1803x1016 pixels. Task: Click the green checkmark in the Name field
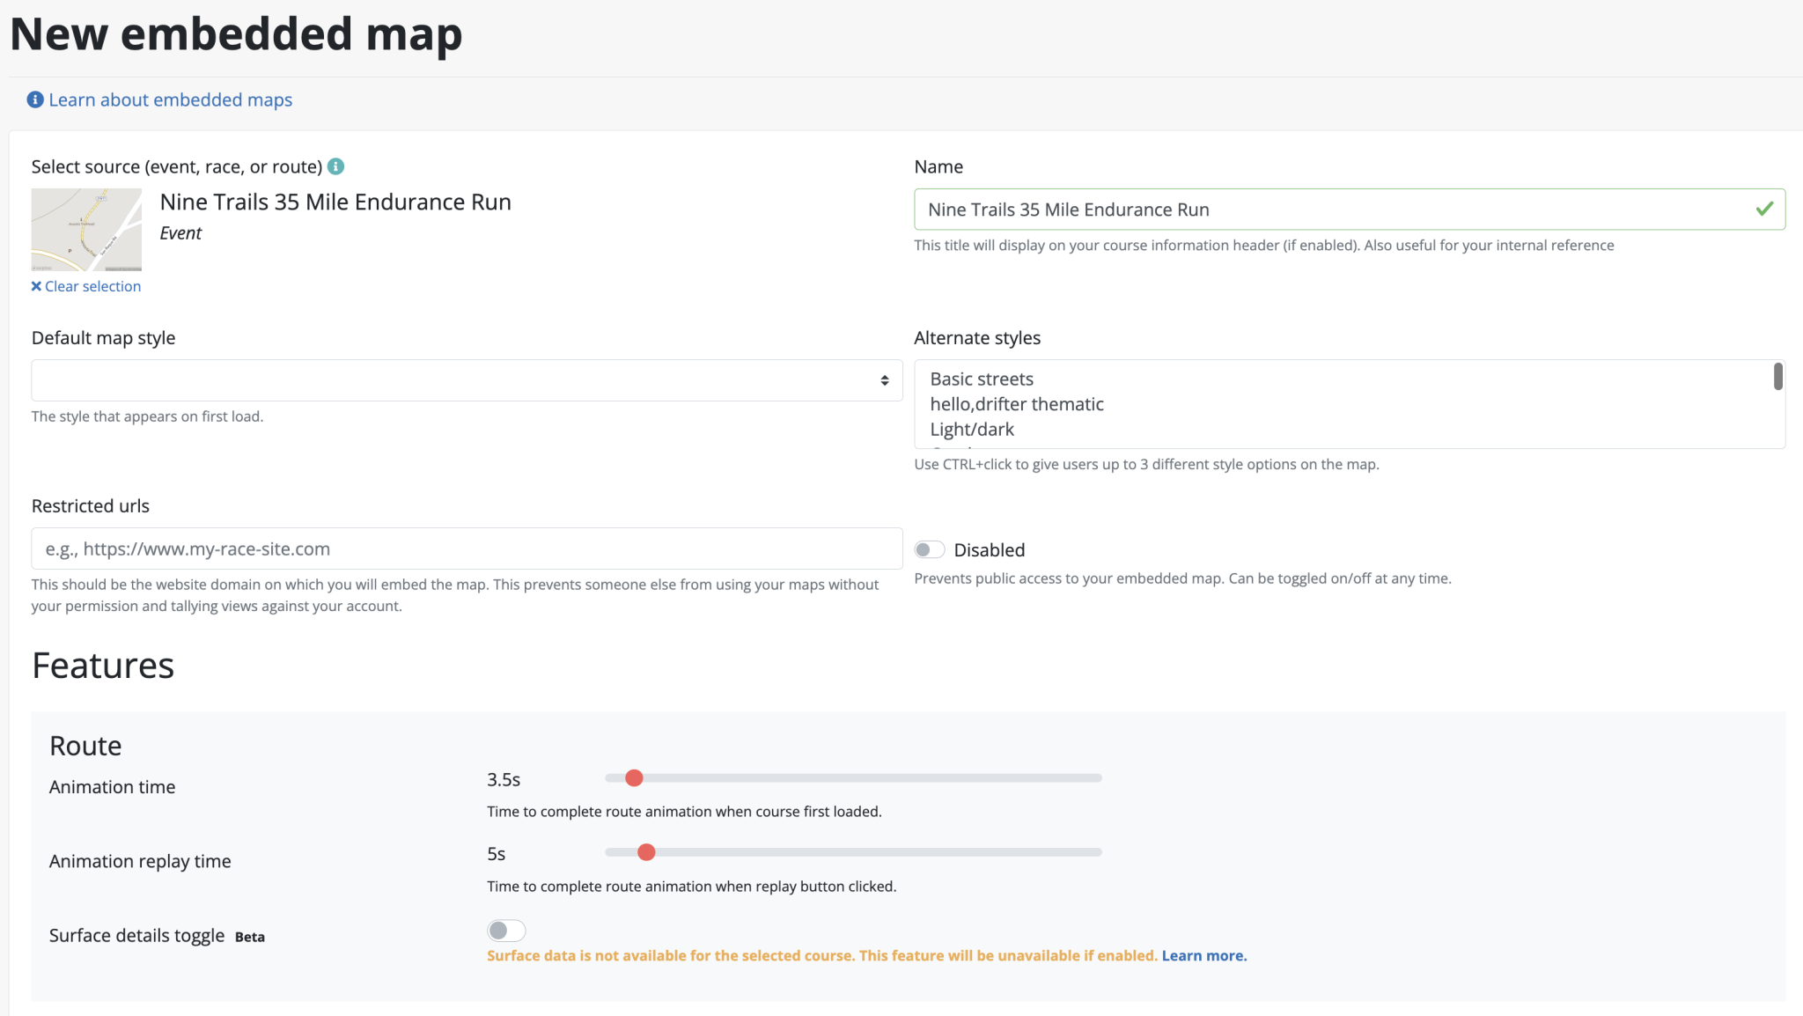1764,209
